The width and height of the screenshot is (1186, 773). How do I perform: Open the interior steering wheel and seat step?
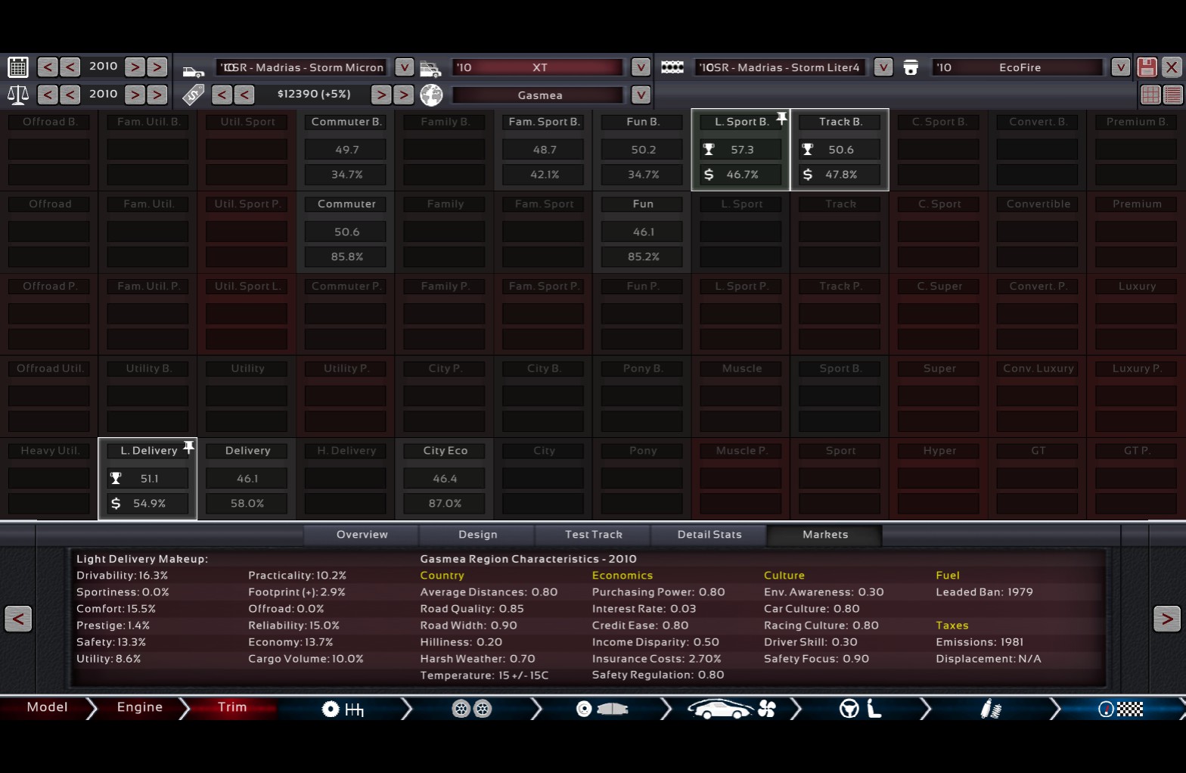coord(861,709)
